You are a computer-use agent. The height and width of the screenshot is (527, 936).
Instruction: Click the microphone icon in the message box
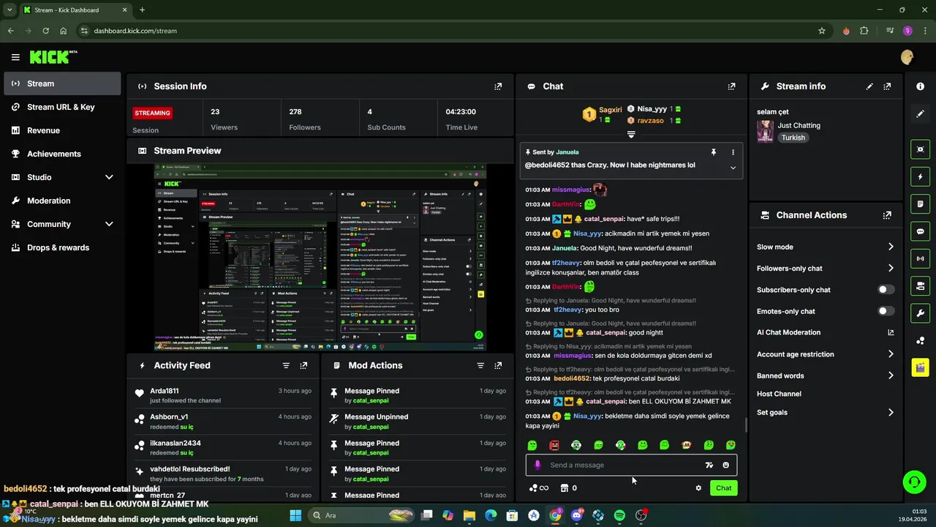tap(537, 465)
